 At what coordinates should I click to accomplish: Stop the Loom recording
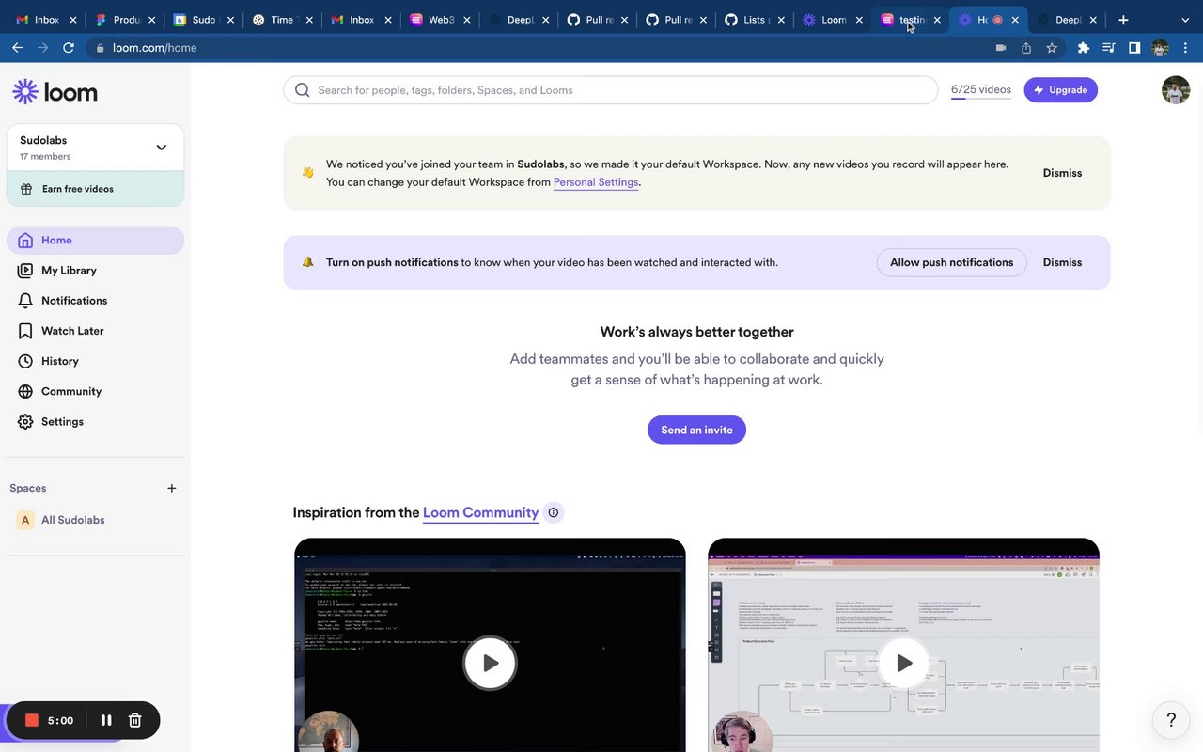click(31, 720)
